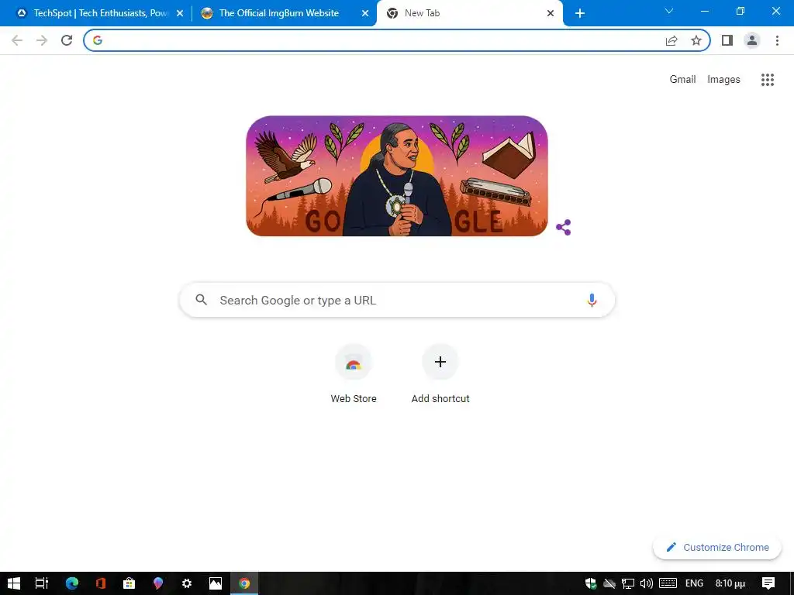The image size is (794, 595).
Task: Share the Google Doodle
Action: pyautogui.click(x=564, y=228)
